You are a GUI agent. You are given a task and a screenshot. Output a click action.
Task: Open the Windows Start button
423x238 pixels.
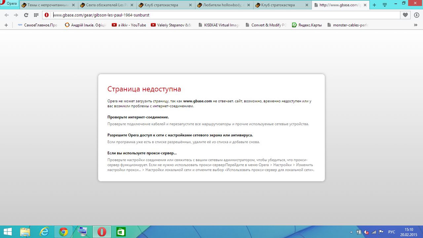tap(8, 232)
